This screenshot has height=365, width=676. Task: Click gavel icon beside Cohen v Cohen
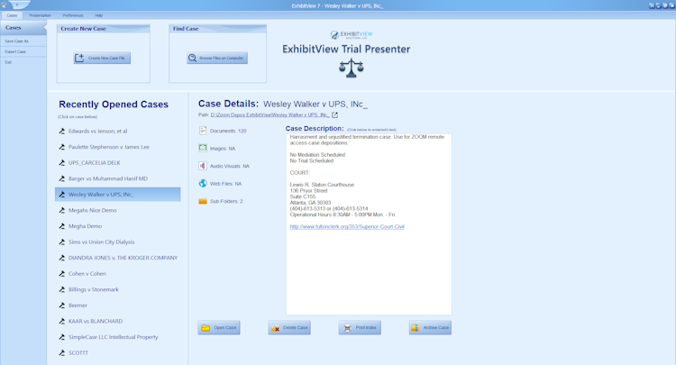click(x=62, y=274)
